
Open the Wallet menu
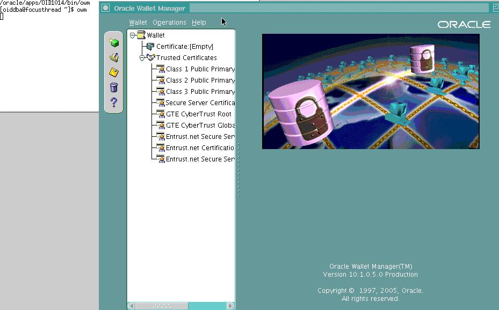pos(138,23)
